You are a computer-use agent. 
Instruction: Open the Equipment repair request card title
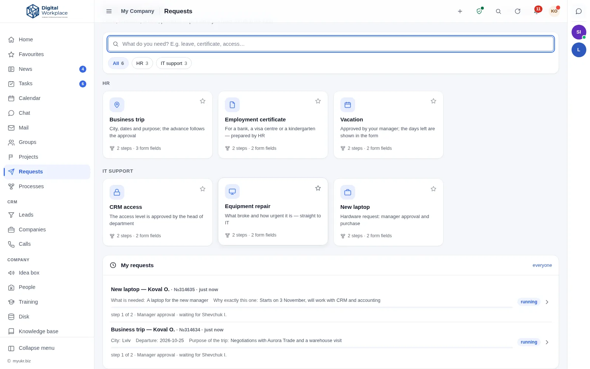247,206
